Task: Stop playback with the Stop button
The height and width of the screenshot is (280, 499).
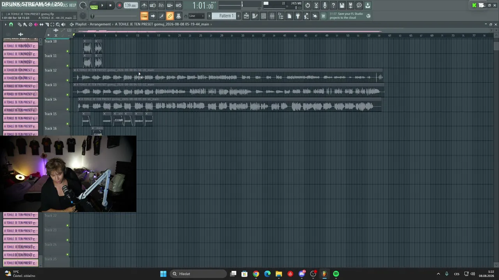Action: pos(110,5)
